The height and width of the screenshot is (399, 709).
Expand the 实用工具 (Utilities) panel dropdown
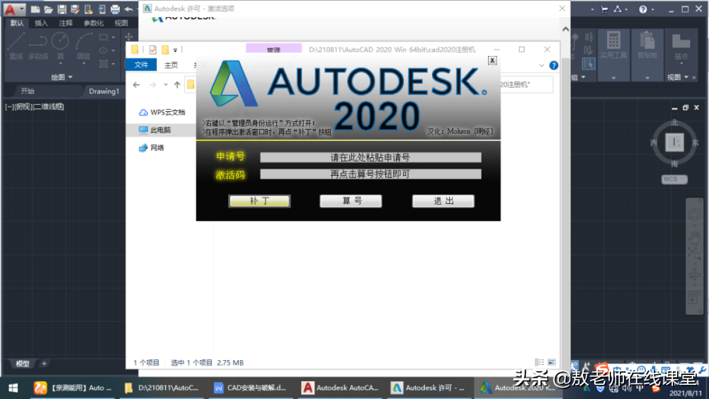pyautogui.click(x=613, y=78)
